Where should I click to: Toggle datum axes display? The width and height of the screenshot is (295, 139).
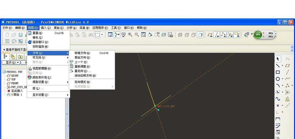pyautogui.click(x=217, y=35)
